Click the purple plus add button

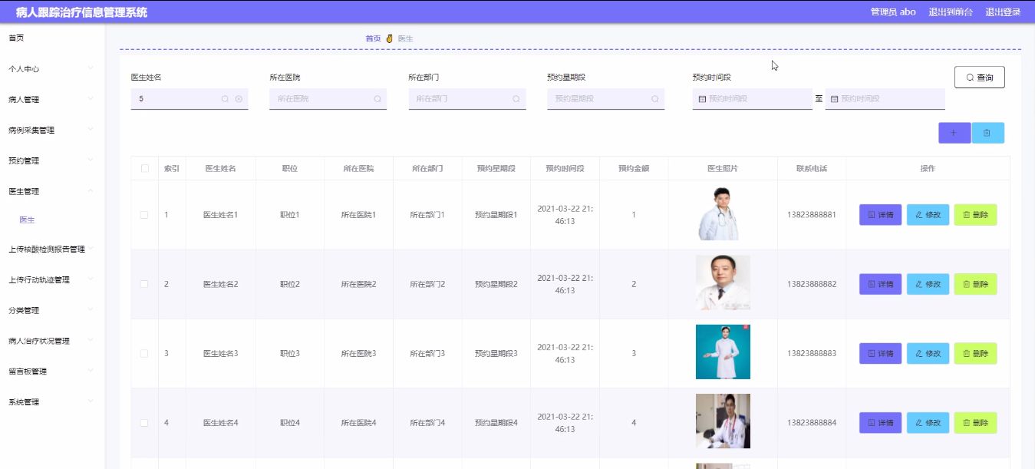[954, 133]
